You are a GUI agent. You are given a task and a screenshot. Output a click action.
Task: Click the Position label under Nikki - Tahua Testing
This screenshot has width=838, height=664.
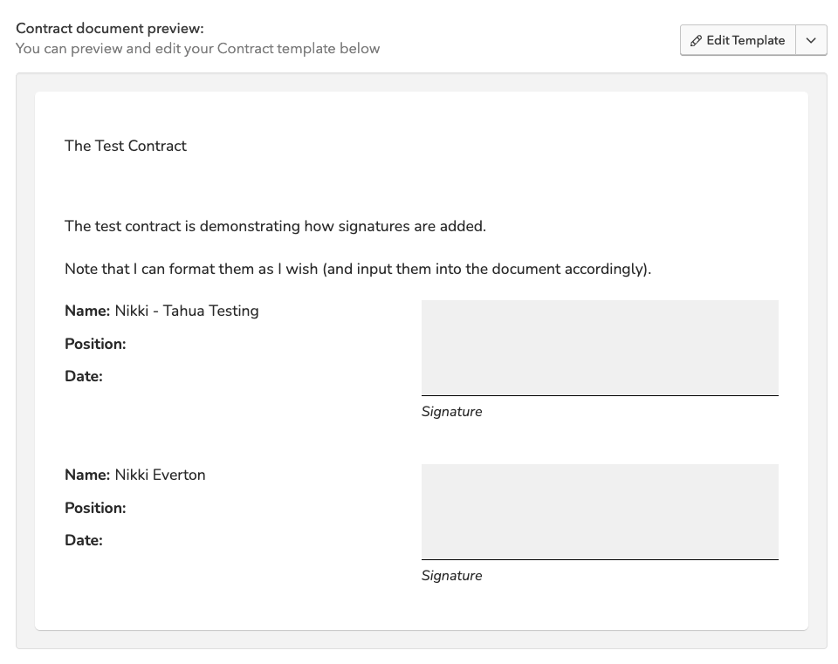coord(95,344)
